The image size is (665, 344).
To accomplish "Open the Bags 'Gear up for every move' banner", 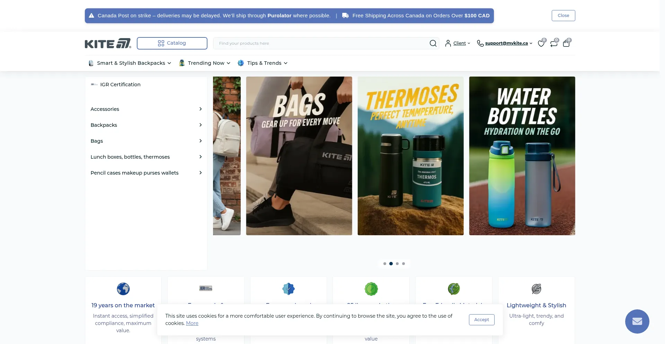I will (299, 156).
